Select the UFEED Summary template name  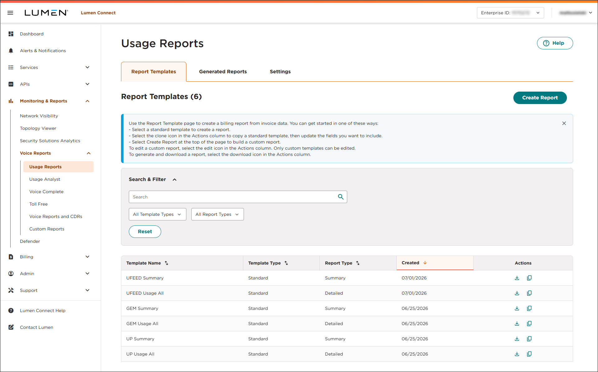(x=145, y=278)
